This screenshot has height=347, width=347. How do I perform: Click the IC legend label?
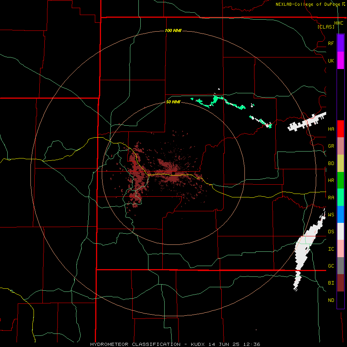331,249
